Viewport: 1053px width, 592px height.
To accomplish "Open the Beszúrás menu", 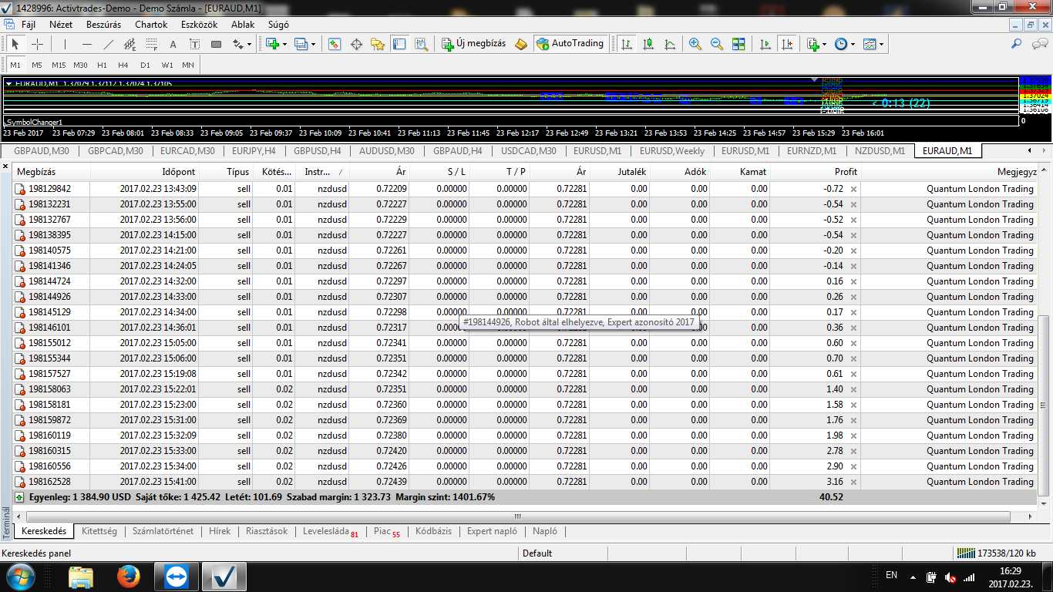I will coord(103,24).
